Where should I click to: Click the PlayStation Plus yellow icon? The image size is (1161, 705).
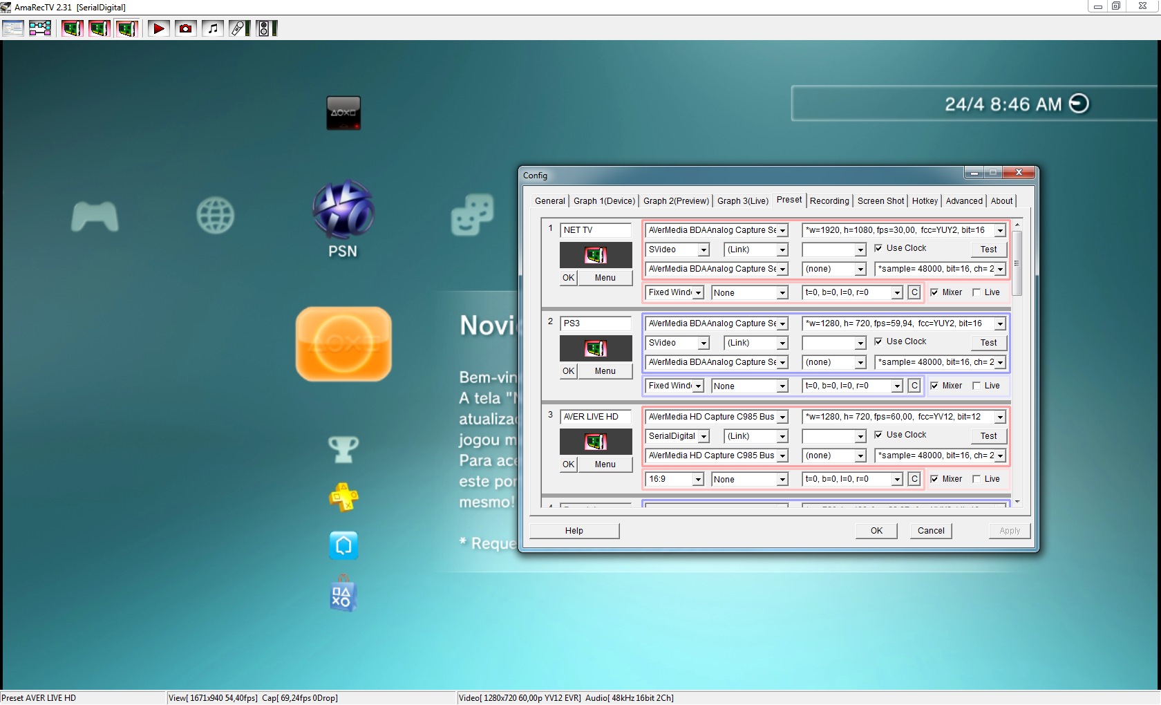[343, 497]
